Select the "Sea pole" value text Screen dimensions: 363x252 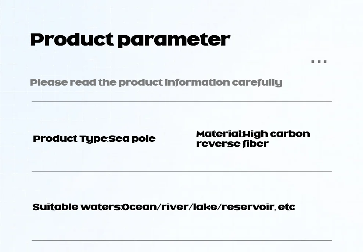coord(132,139)
